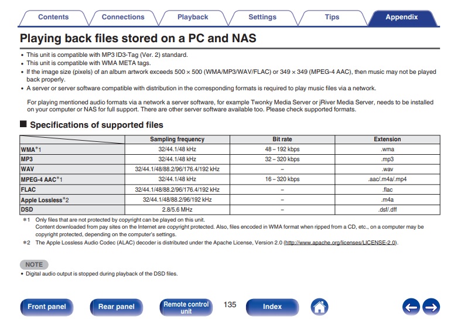Image resolution: width=461 pixels, height=323 pixels.
Task: Click the 'Sampling frequency' column header
Action: [177, 140]
